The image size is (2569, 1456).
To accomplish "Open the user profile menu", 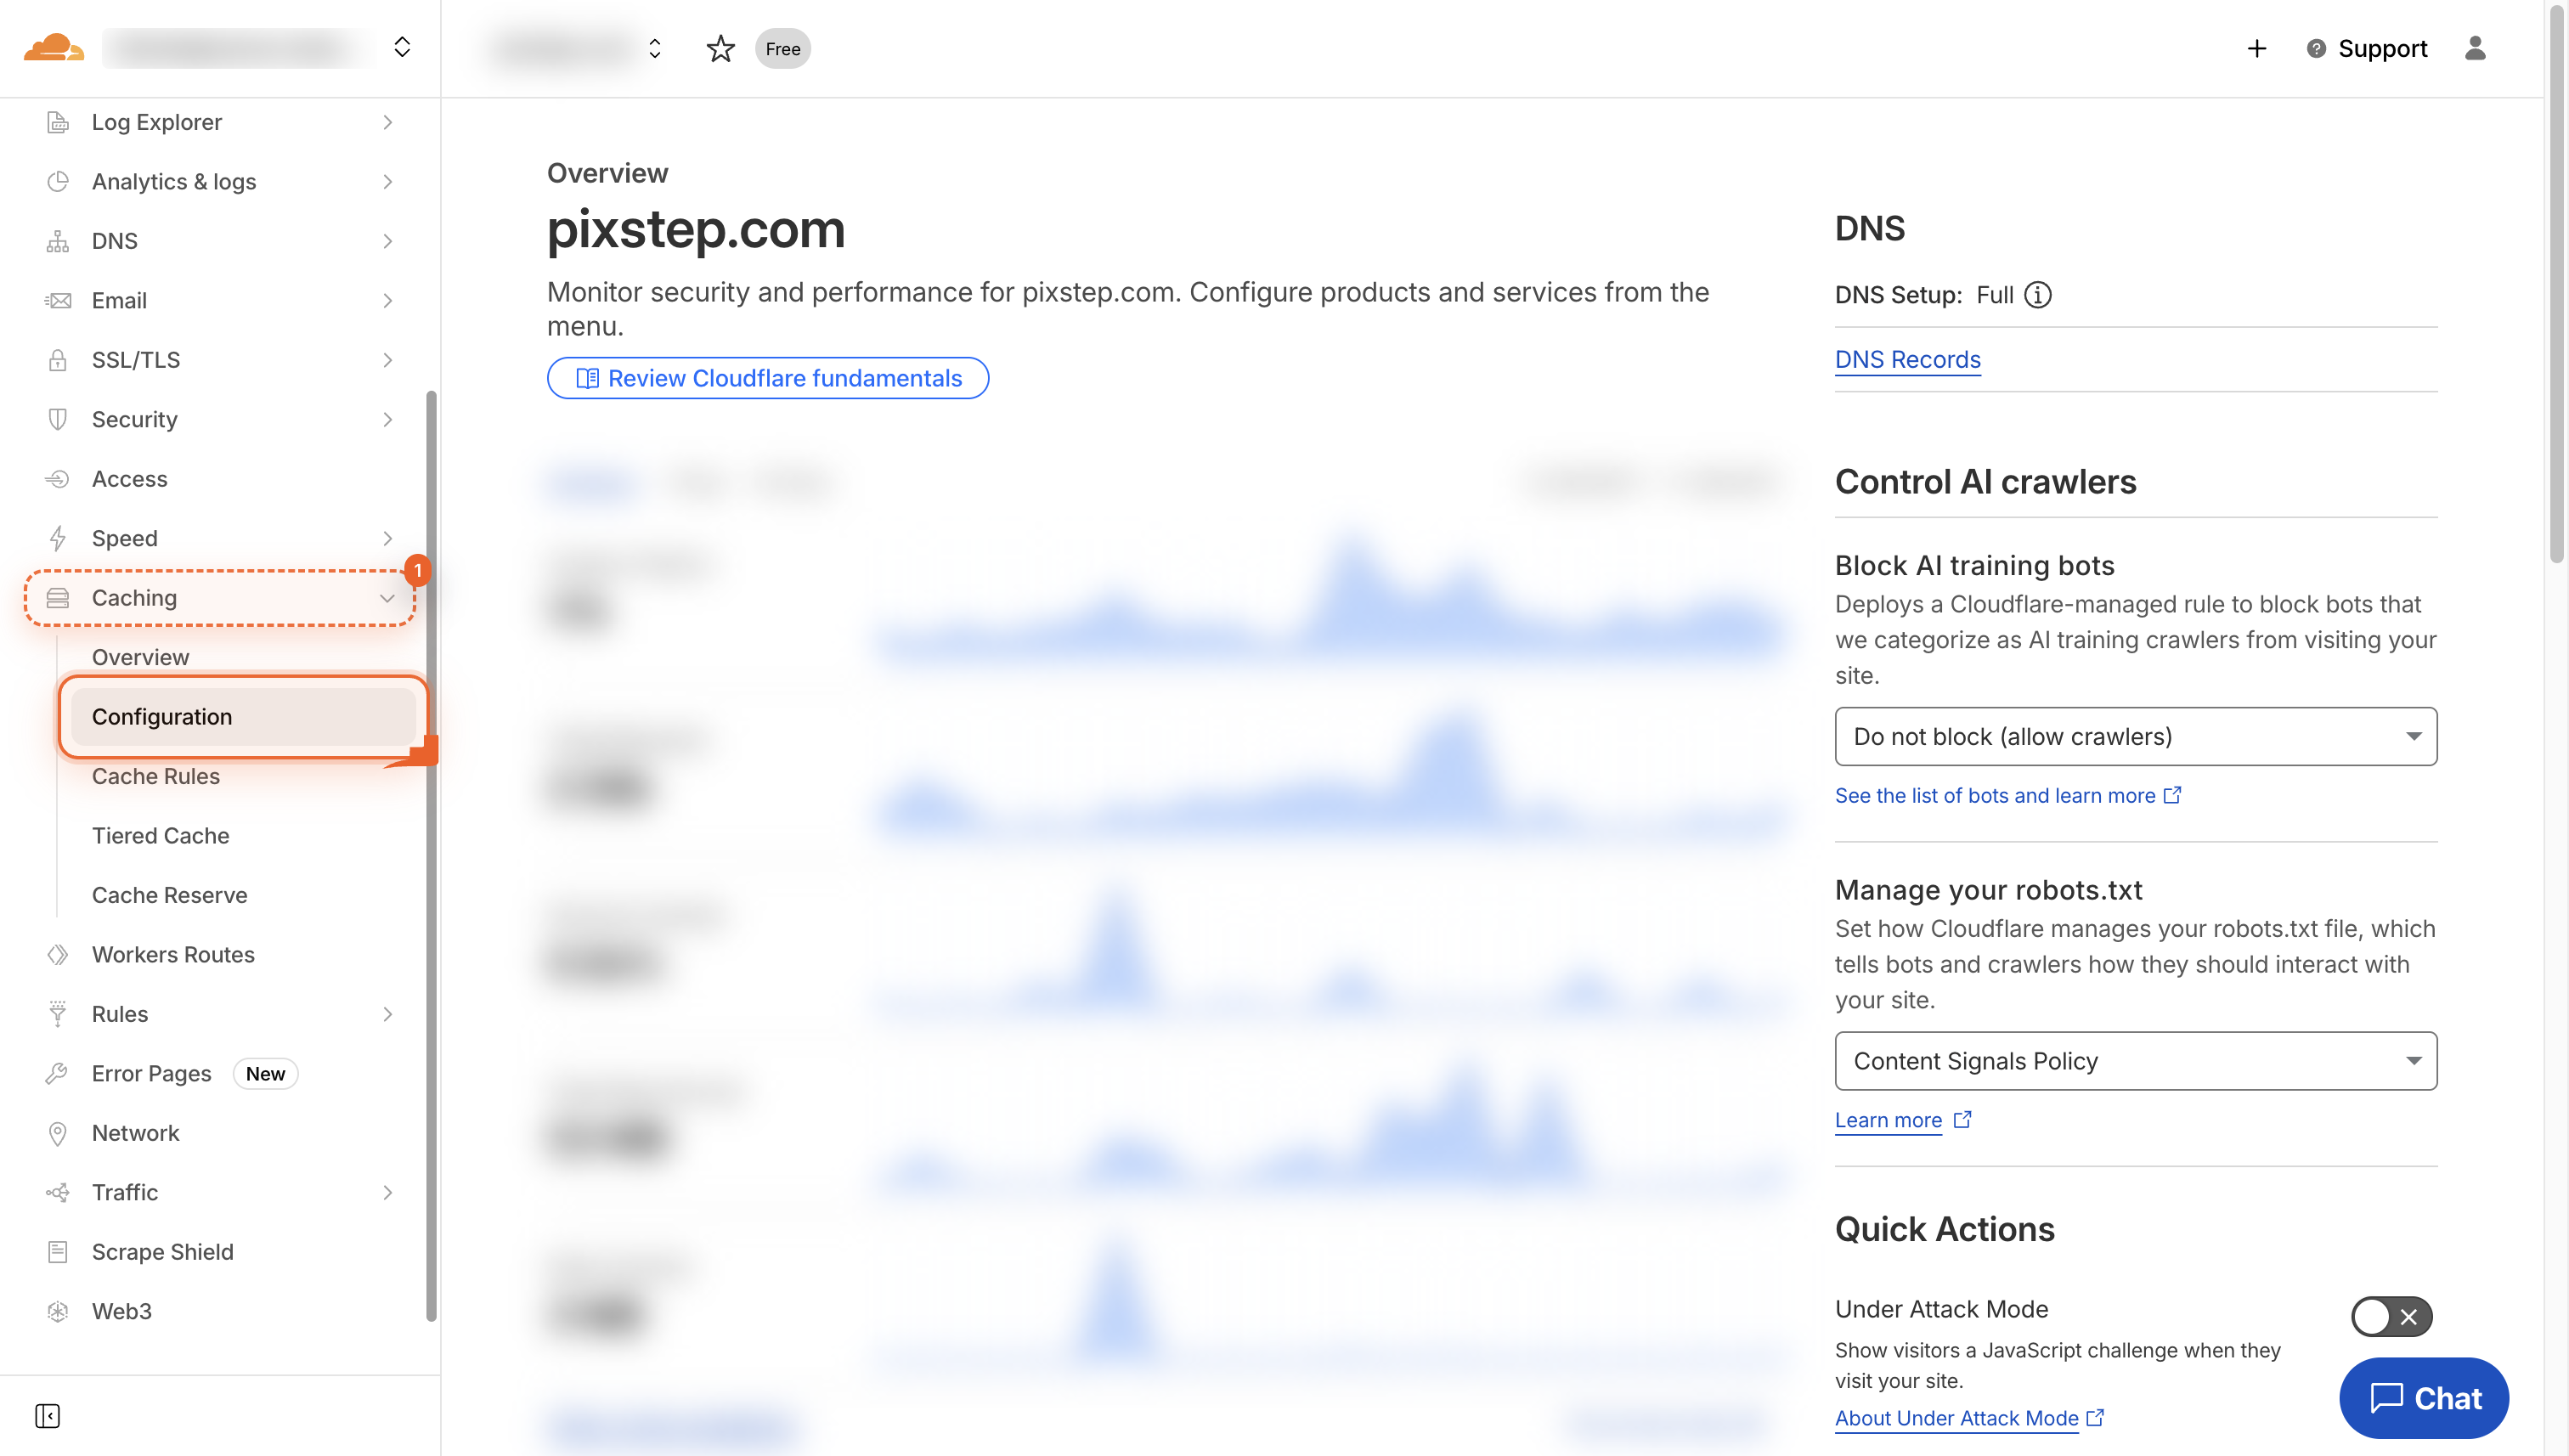I will (x=2476, y=48).
